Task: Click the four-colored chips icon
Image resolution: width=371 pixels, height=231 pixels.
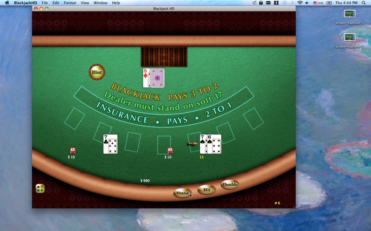Action: pos(40,188)
